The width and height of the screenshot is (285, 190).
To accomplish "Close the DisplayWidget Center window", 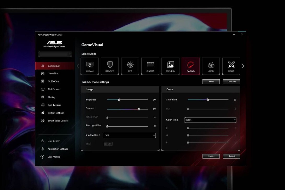I will click(242, 35).
